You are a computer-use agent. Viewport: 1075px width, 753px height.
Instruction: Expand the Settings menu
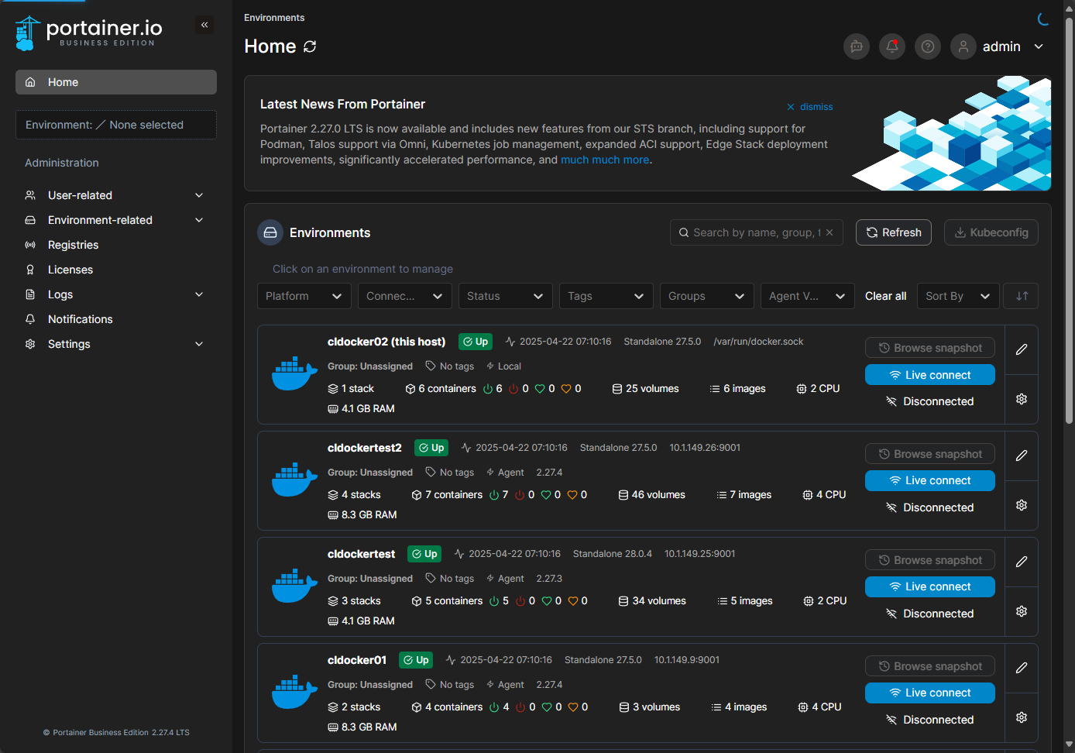click(116, 344)
